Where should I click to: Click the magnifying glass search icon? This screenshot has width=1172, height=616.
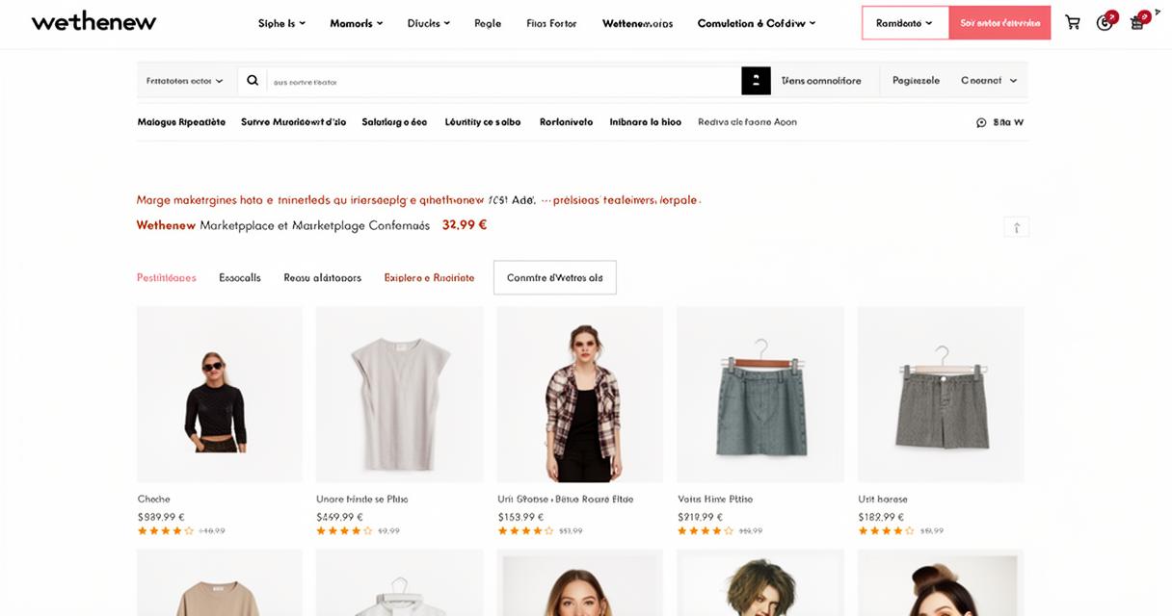point(253,81)
